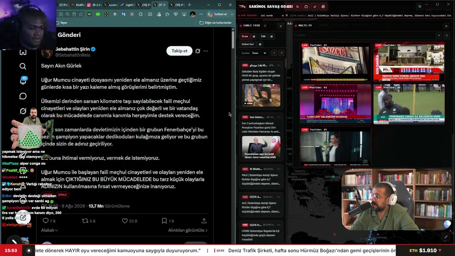Click the bar chart icon in Sakinol header

[315, 6]
